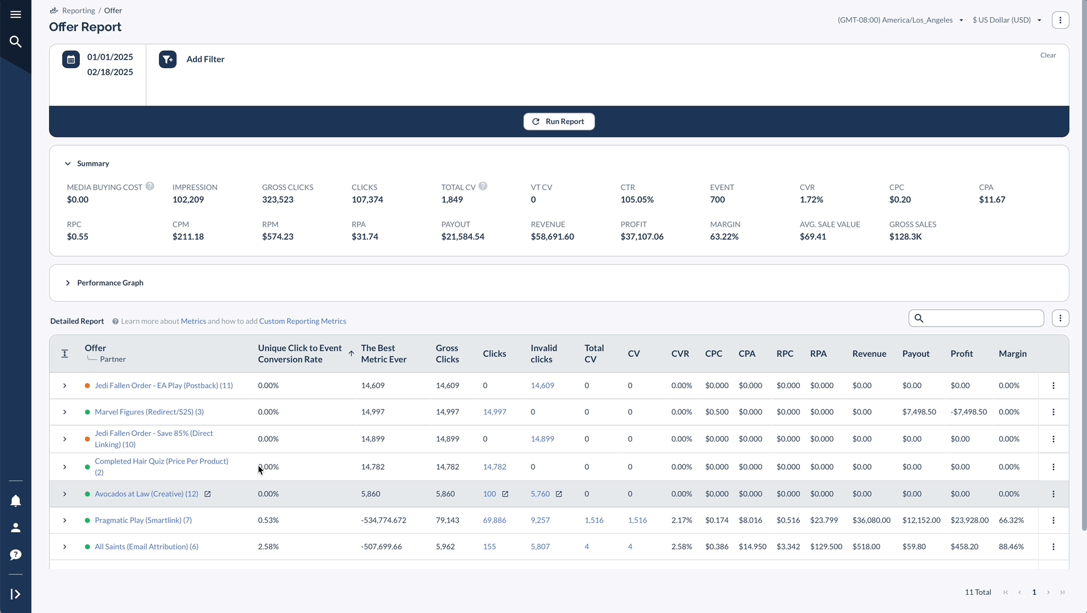Image resolution: width=1087 pixels, height=613 pixels.
Task: Open row menu for All Saints
Action: coord(1054,547)
